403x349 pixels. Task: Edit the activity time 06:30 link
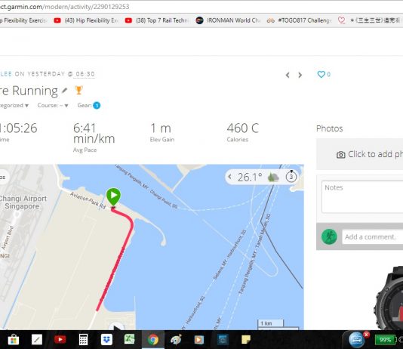point(85,74)
